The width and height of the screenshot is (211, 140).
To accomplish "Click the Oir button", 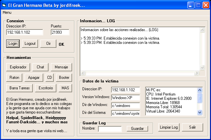I will (48, 44).
